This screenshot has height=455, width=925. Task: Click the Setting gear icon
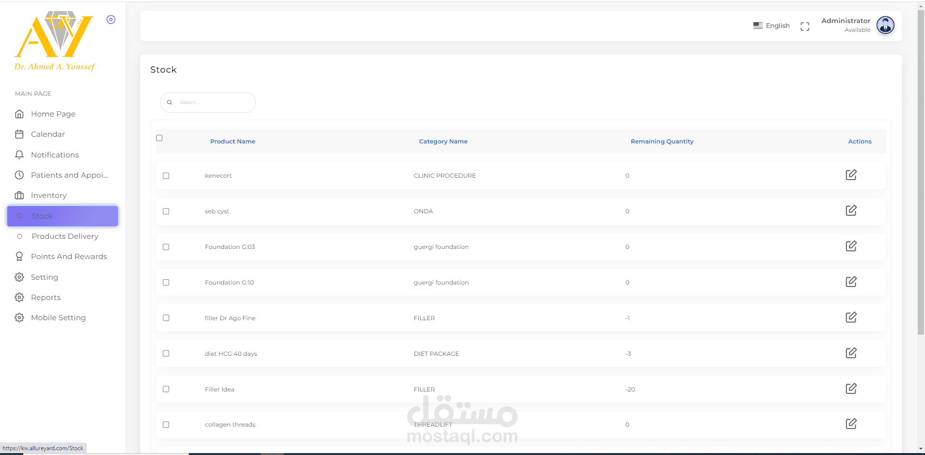click(19, 277)
